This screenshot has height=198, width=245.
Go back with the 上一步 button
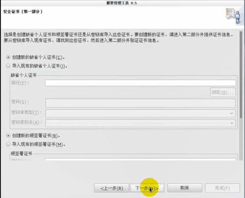(111, 188)
